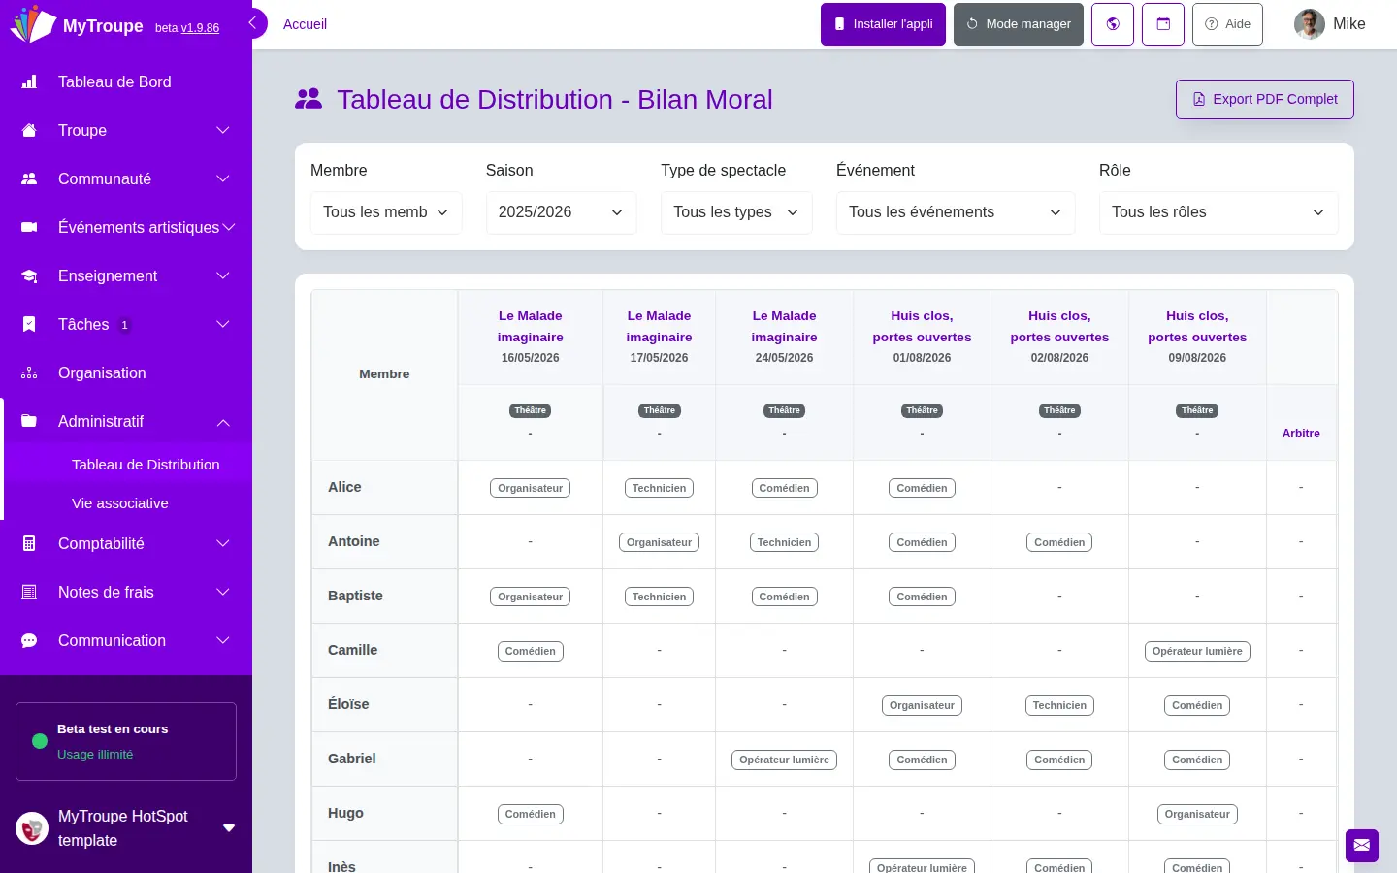Click the Tableau de Bord chart icon
Viewport: 1397px width, 873px height.
(x=29, y=82)
